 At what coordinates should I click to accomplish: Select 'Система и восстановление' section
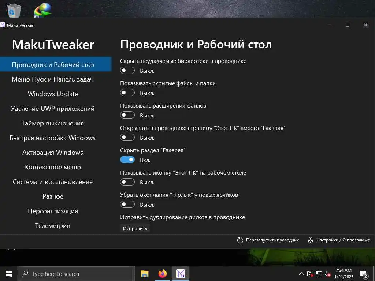tap(53, 182)
